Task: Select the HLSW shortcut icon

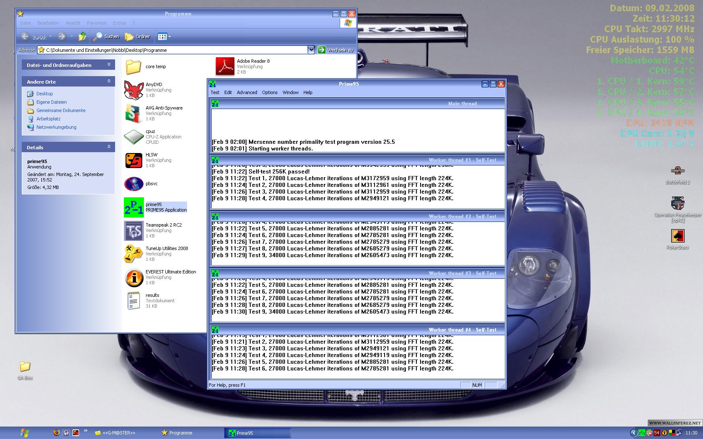Action: coord(133,160)
